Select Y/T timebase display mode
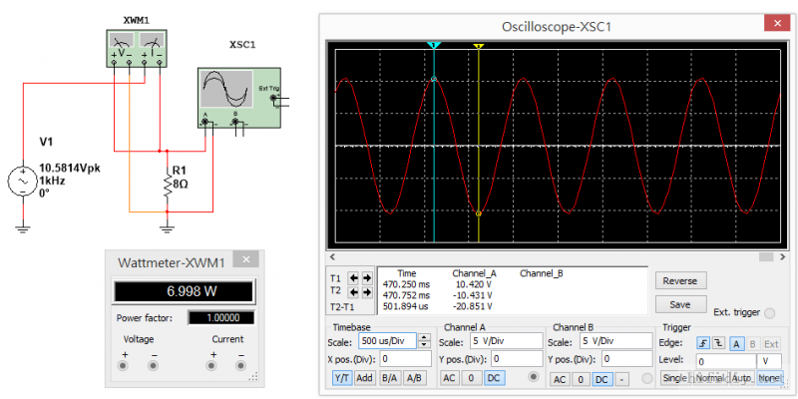The image size is (798, 399). click(342, 378)
